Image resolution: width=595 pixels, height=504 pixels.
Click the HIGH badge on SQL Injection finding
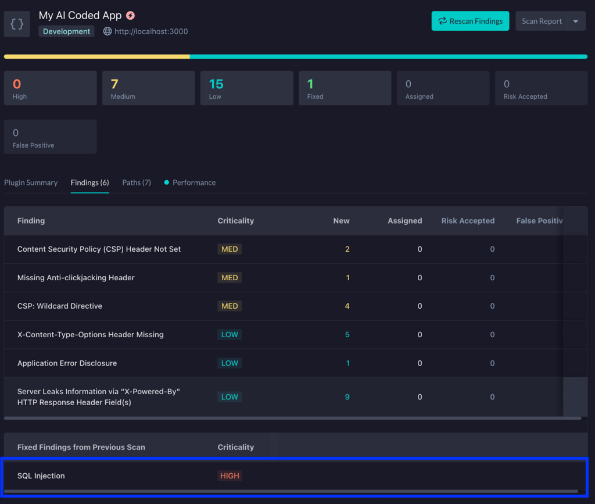click(x=229, y=476)
